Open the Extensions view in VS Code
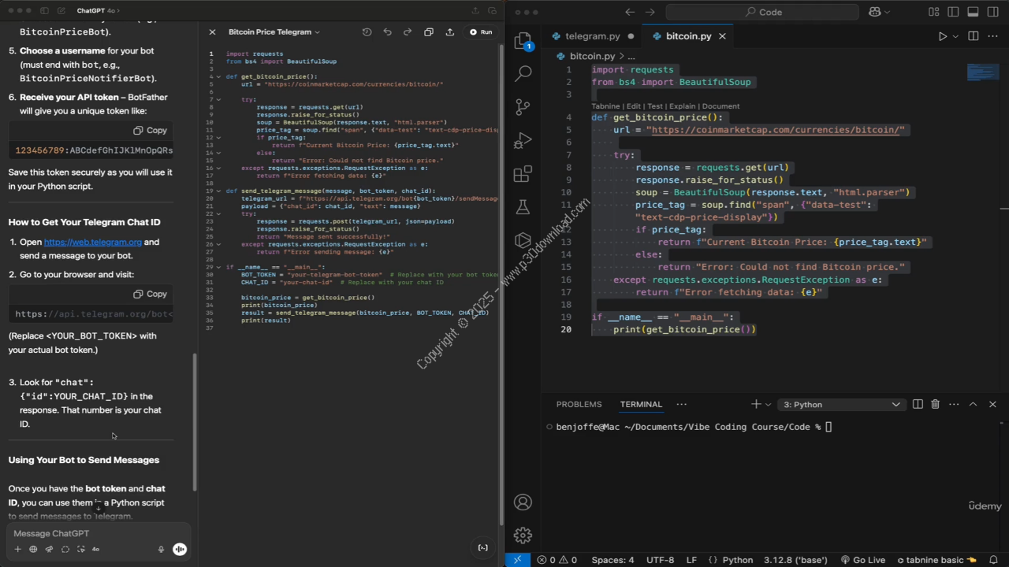The image size is (1009, 567). pyautogui.click(x=523, y=174)
